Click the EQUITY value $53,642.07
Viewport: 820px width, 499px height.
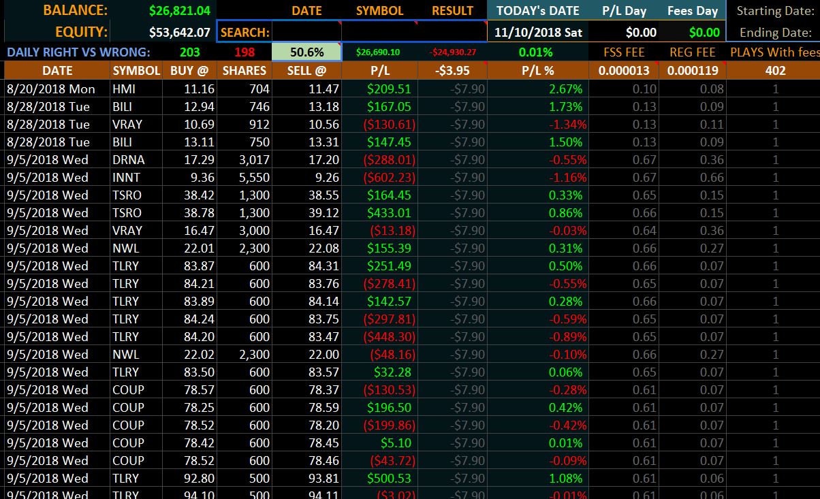tap(179, 31)
